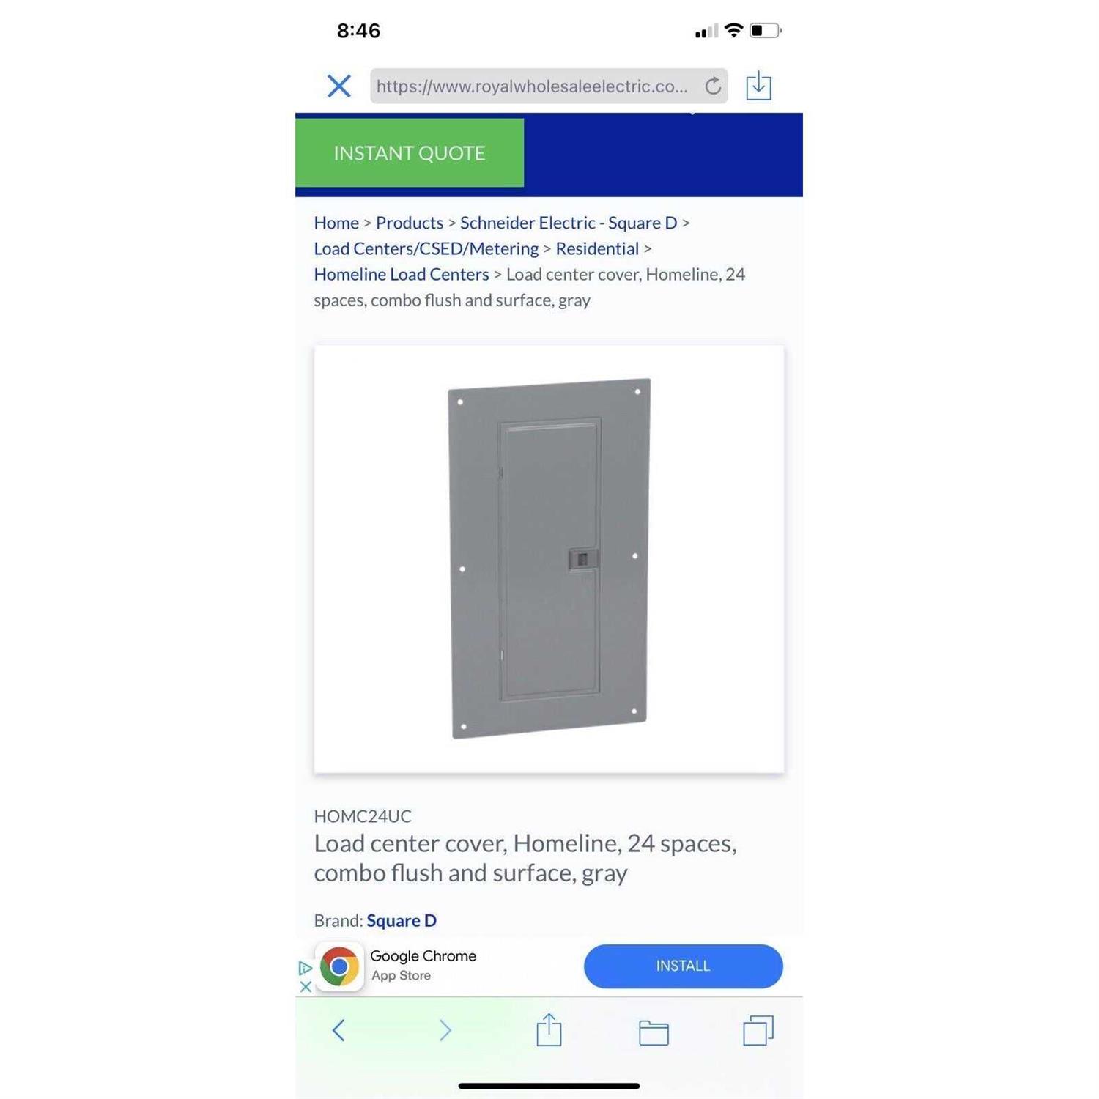This screenshot has height=1099, width=1099.
Task: Go forward with the right arrow icon
Action: pos(445,1030)
